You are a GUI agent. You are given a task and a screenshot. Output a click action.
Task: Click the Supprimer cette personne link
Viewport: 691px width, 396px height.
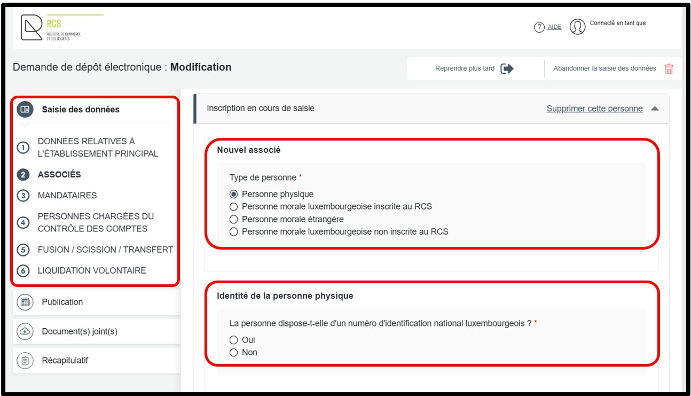pyautogui.click(x=594, y=108)
